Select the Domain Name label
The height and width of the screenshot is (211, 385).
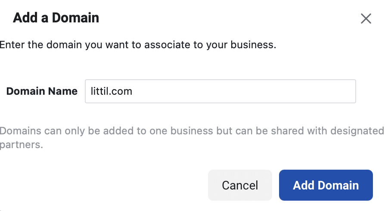pyautogui.click(x=42, y=91)
